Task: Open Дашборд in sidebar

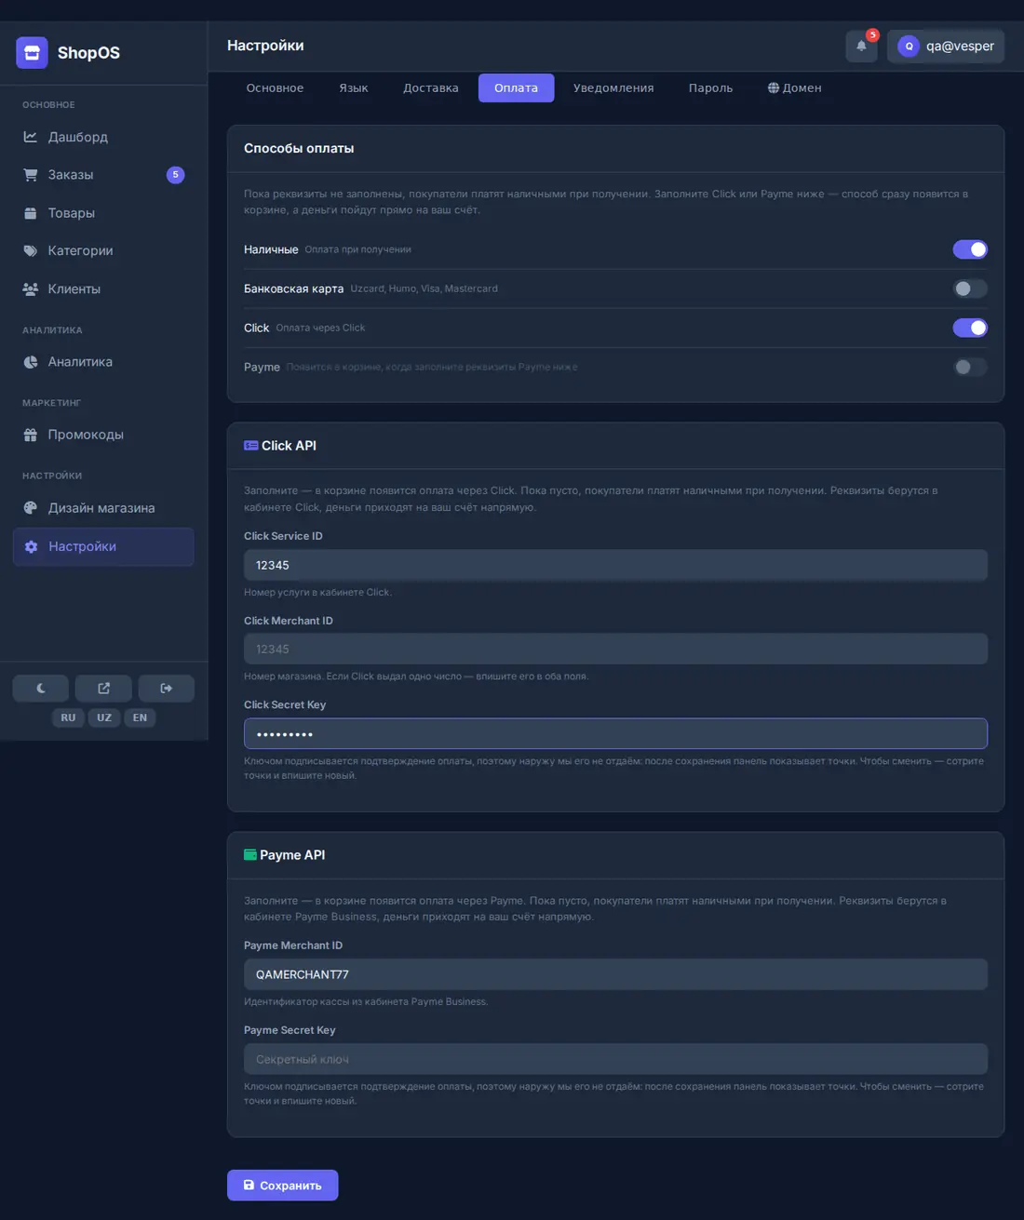Action: 103,137
